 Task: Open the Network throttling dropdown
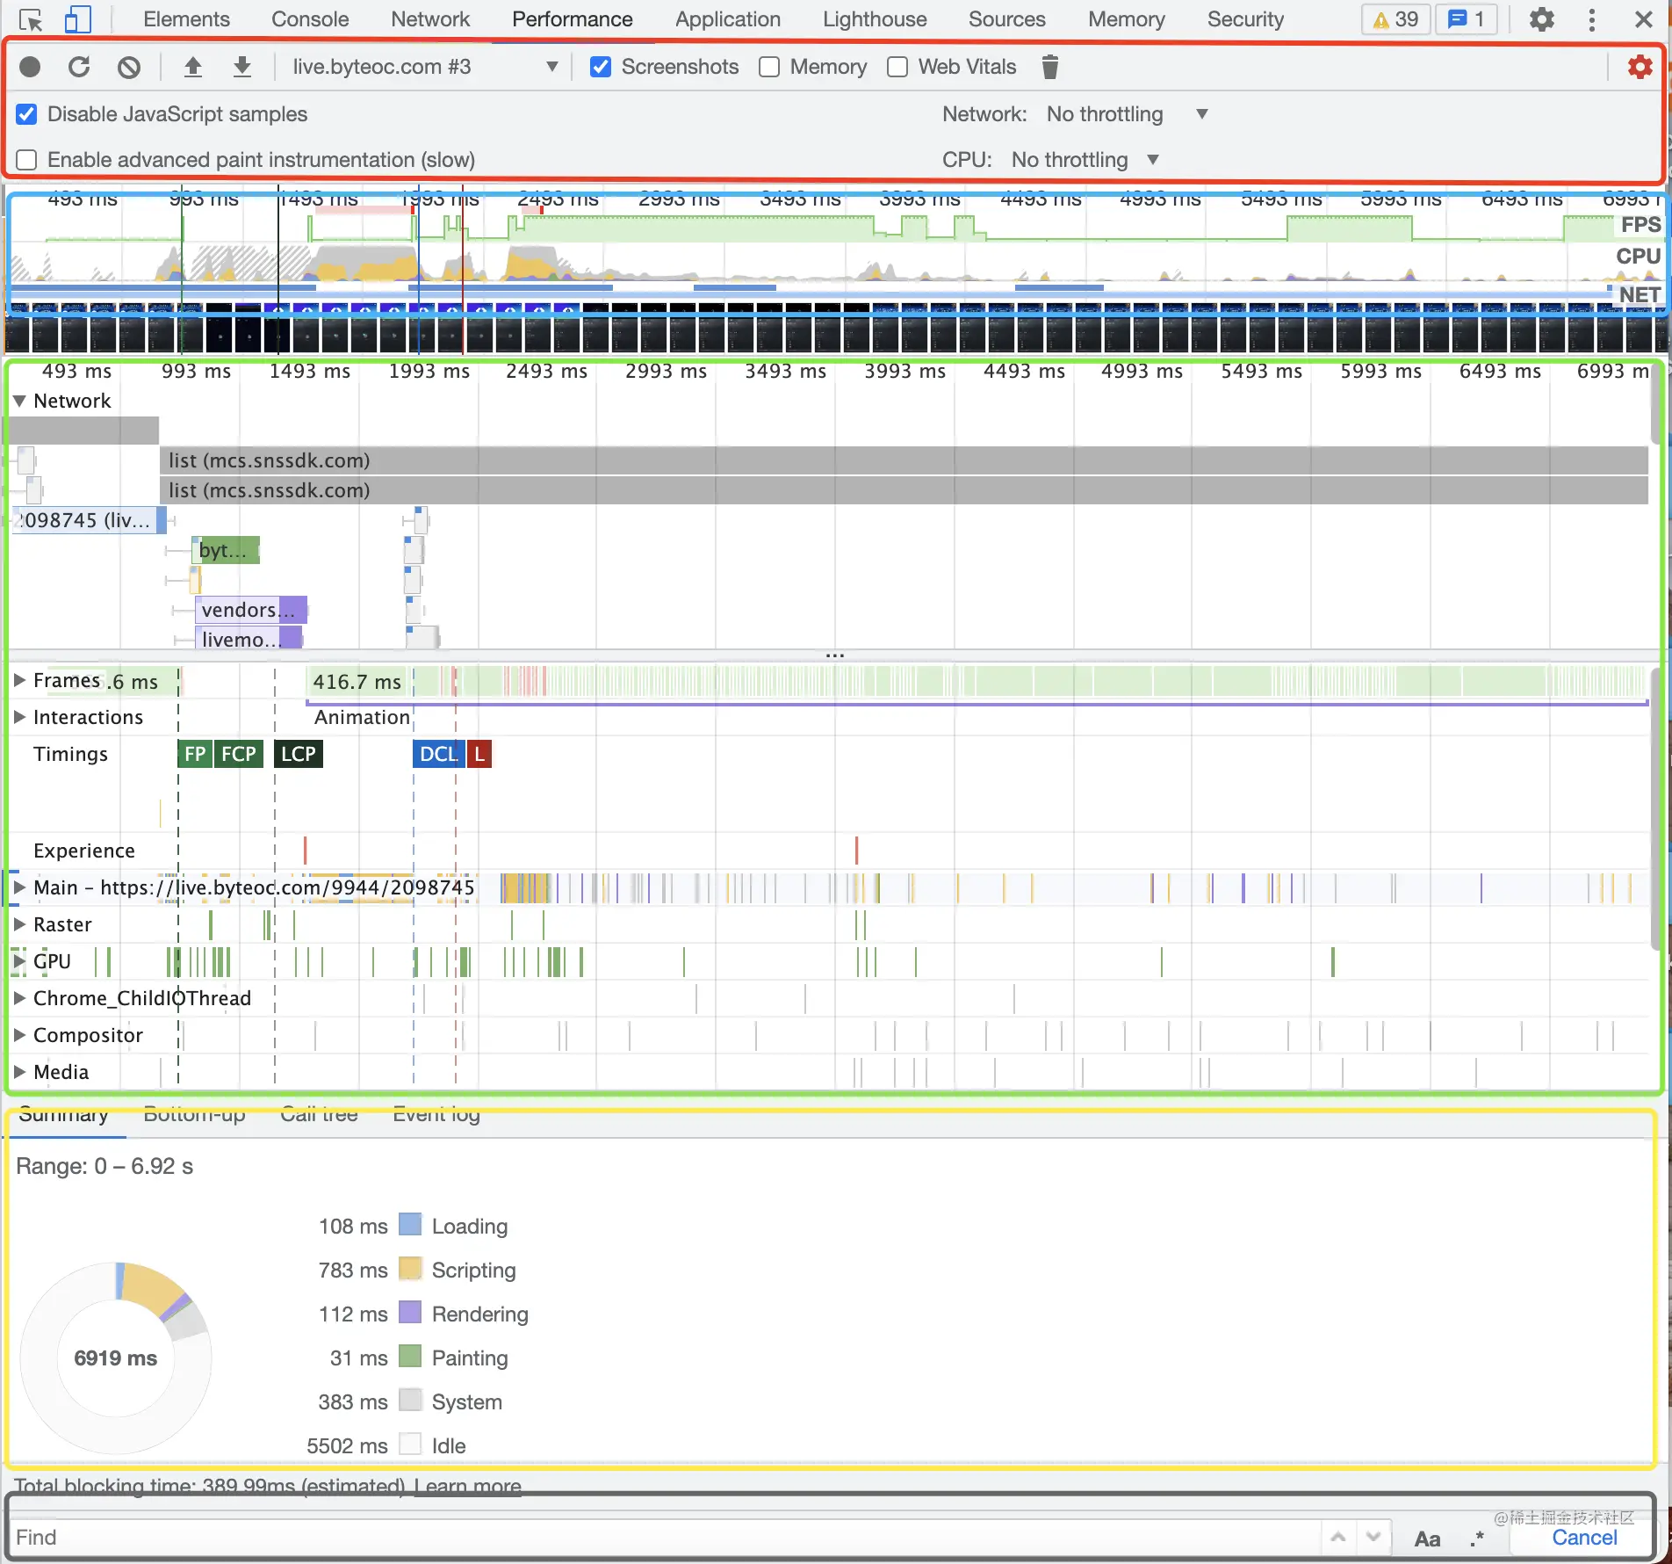[1127, 114]
